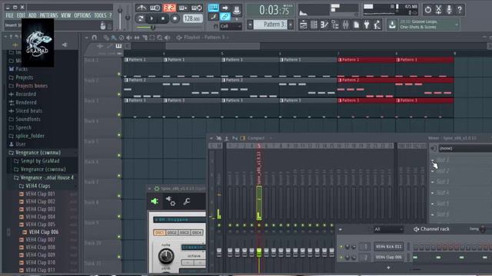The width and height of the screenshot is (492, 276).
Task: Open the mixer Compact layout dropdown
Action: coord(256,138)
